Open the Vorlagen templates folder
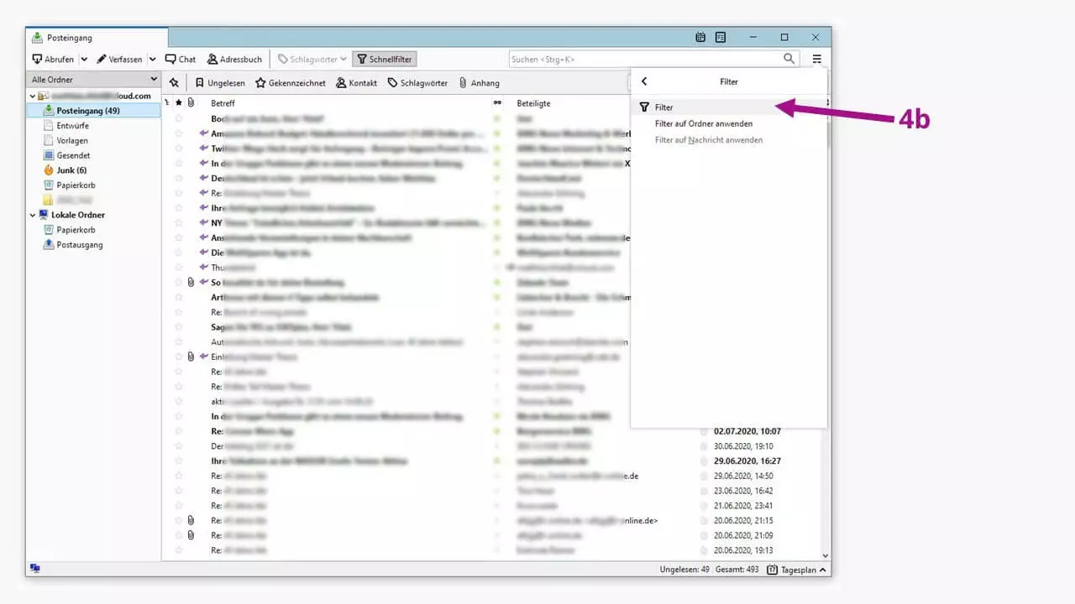The image size is (1075, 604). click(72, 141)
